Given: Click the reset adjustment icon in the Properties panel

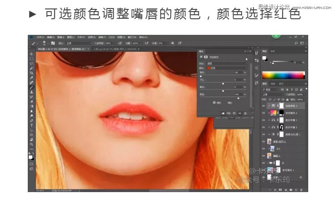Looking at the screenshot, I should 234,113.
